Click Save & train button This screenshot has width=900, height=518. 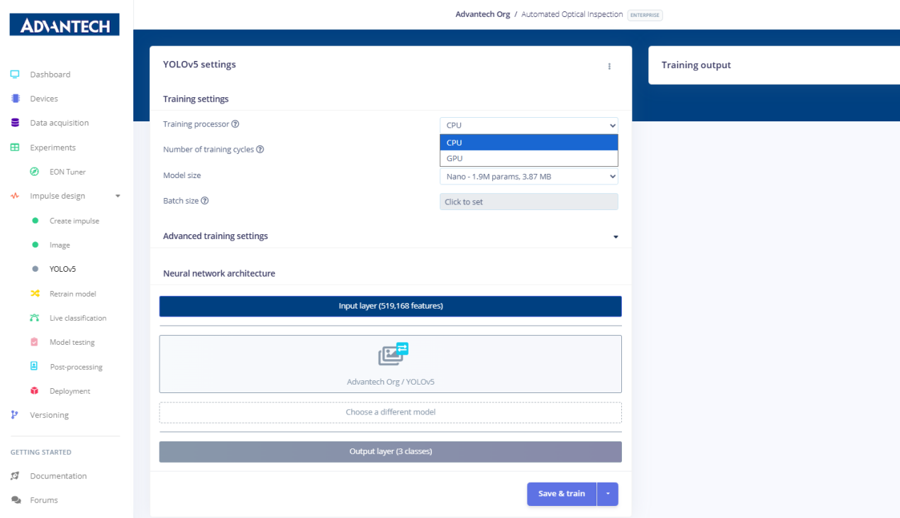click(562, 494)
